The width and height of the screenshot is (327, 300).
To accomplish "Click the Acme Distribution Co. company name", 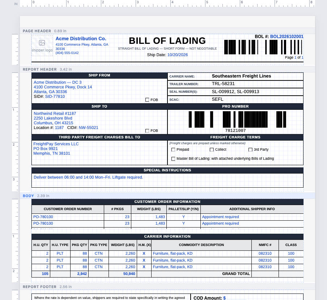I will (x=81, y=39).
